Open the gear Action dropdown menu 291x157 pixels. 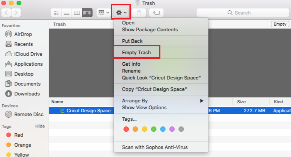121,13
